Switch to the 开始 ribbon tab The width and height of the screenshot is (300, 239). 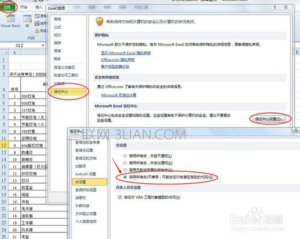pyautogui.click(x=23, y=7)
